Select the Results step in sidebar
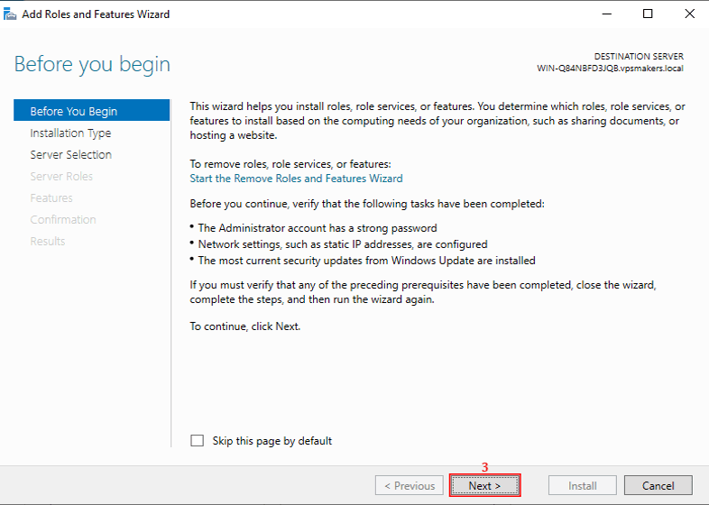The image size is (709, 505). coord(48,242)
